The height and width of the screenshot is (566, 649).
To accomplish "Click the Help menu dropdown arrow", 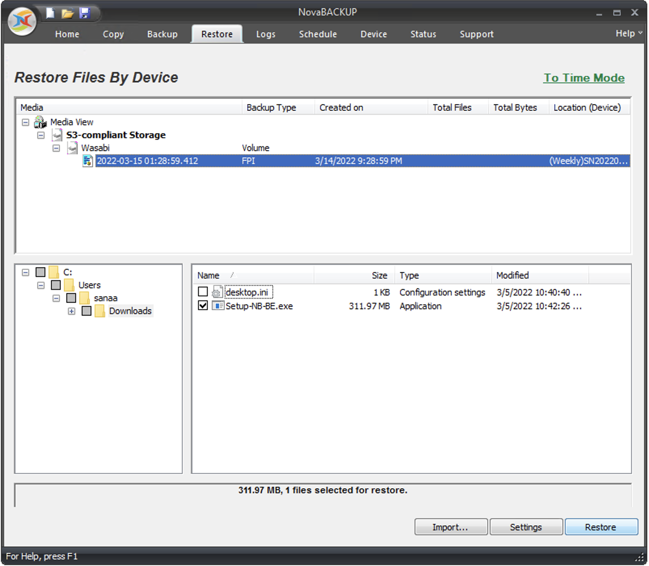I will [640, 33].
